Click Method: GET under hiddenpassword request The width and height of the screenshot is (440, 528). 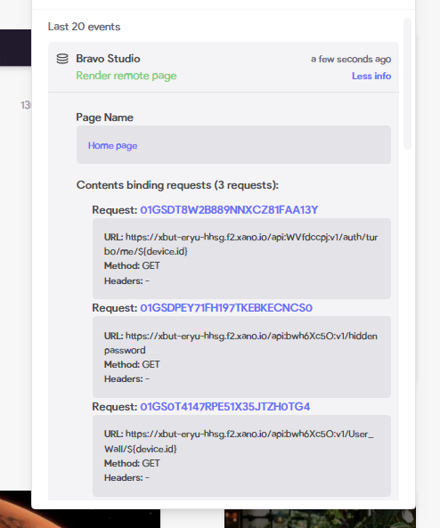tap(132, 365)
